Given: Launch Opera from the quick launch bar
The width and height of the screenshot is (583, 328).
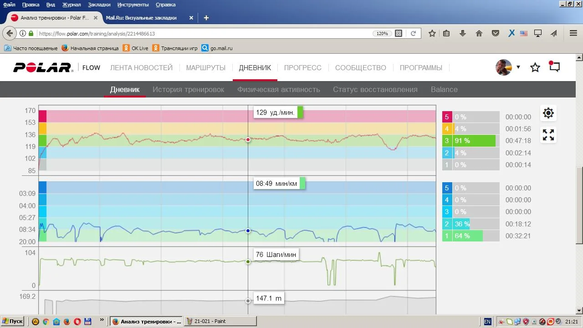Looking at the screenshot, I should pos(77,321).
